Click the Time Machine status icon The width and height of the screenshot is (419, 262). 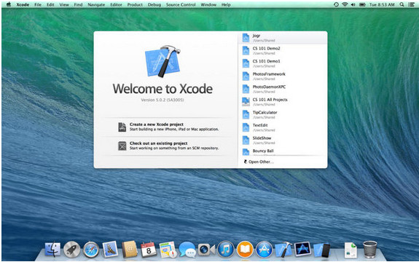click(x=336, y=4)
